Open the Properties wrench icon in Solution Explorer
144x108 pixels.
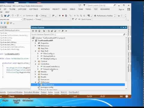(63, 31)
